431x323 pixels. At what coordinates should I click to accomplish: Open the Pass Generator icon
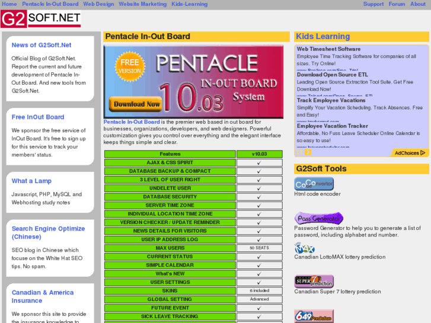point(319,218)
